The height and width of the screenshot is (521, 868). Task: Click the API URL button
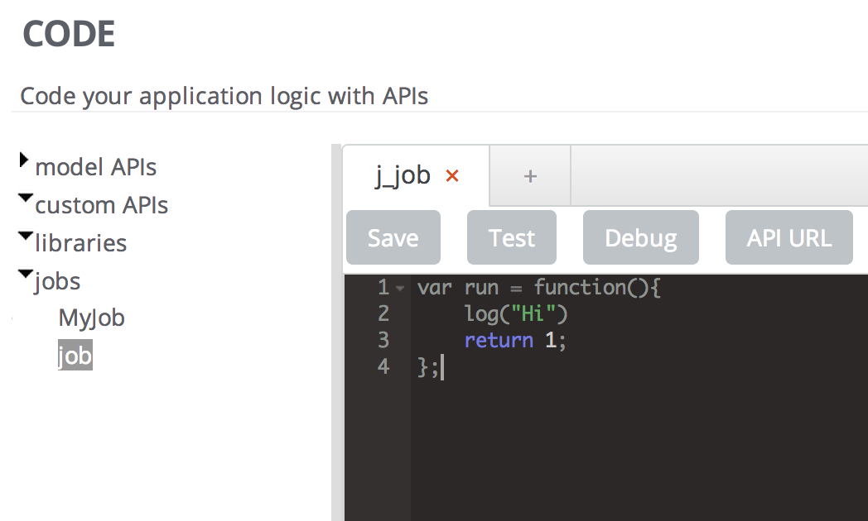pos(788,237)
